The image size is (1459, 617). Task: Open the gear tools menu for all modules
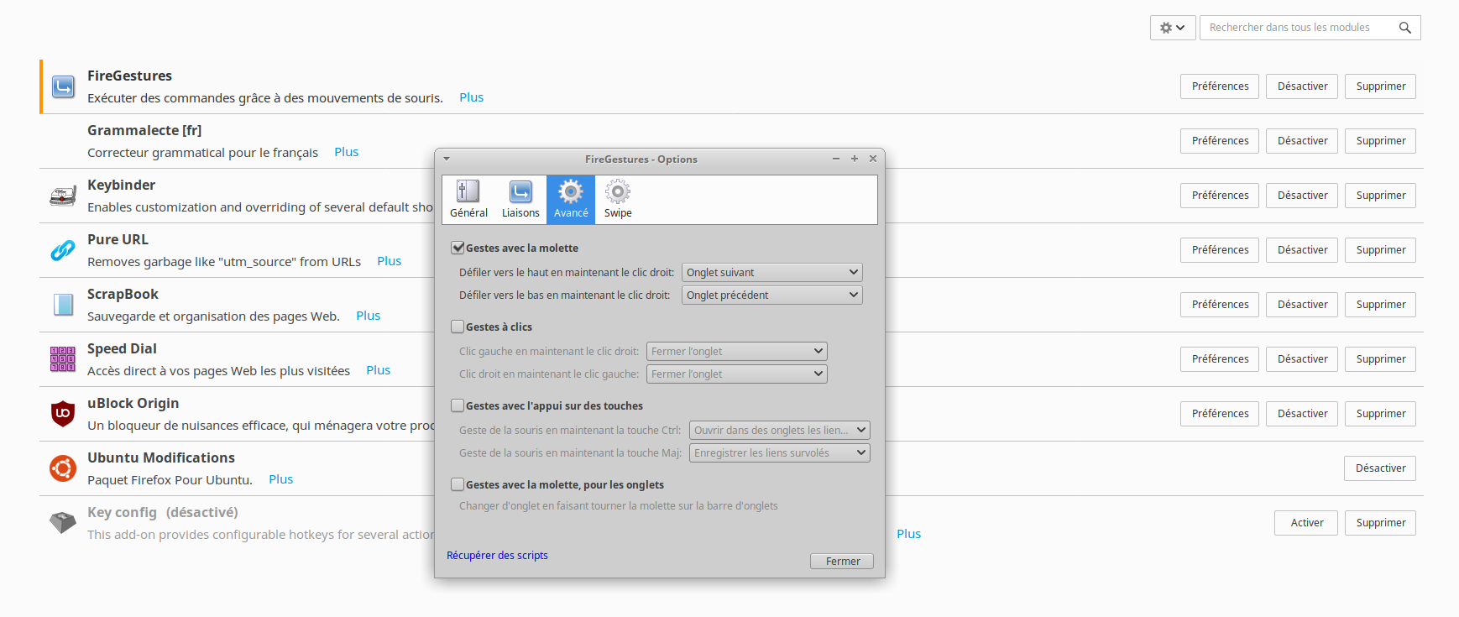pos(1172,28)
